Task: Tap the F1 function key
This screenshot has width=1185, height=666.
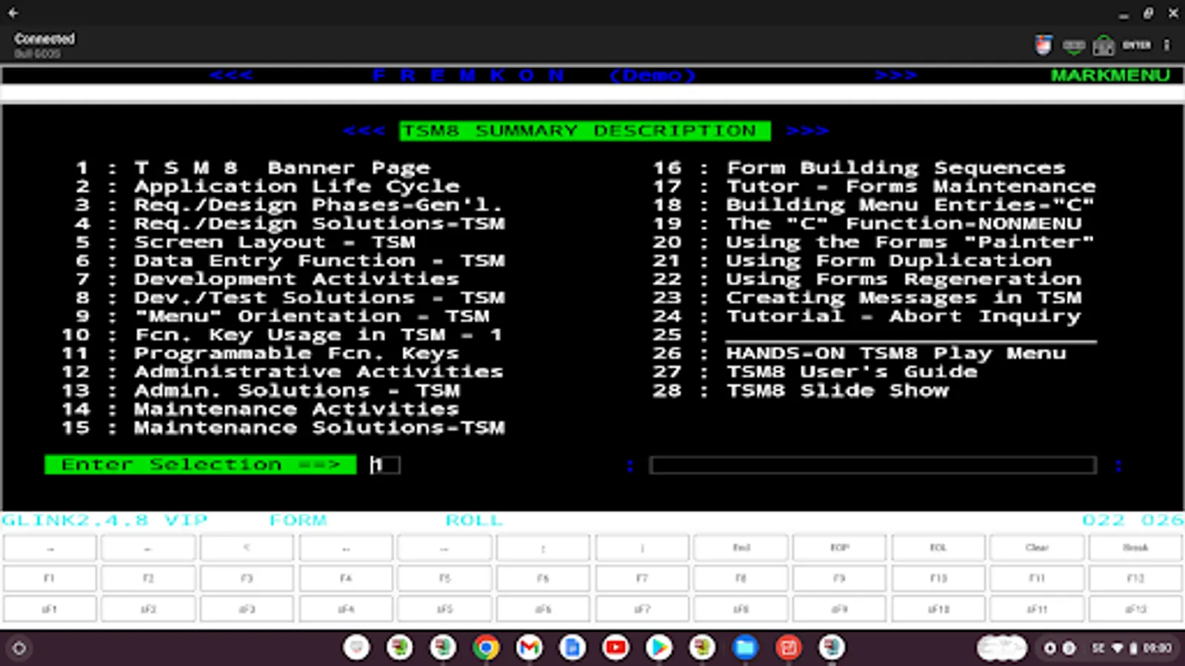Action: (50, 578)
